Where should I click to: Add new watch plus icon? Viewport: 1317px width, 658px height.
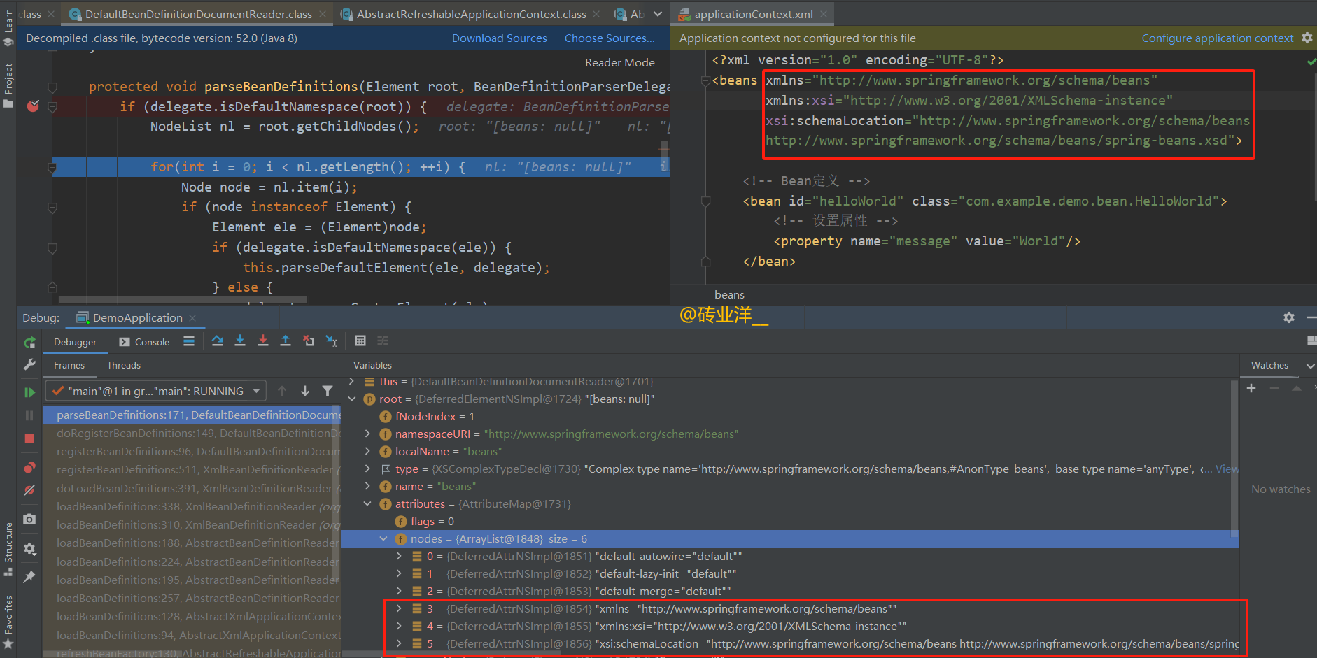tap(1251, 388)
